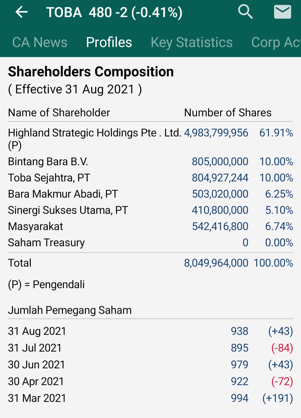Open the search magnifier icon
This screenshot has height=418, width=301.
point(245,12)
